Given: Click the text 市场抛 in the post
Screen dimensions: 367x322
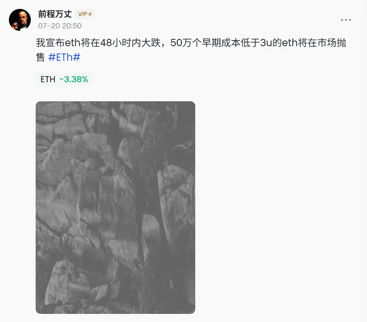Looking at the screenshot, I should [332, 43].
